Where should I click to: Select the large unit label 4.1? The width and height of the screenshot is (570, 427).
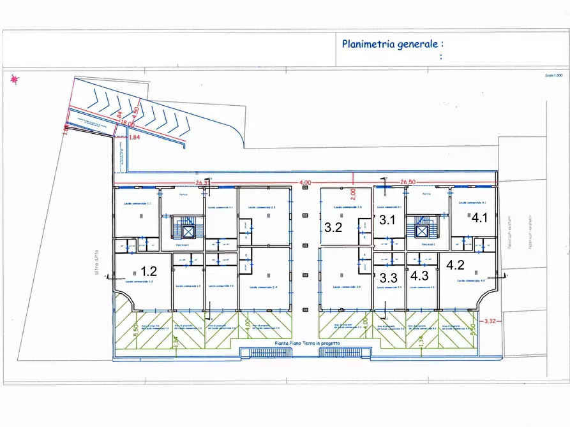pyautogui.click(x=479, y=217)
